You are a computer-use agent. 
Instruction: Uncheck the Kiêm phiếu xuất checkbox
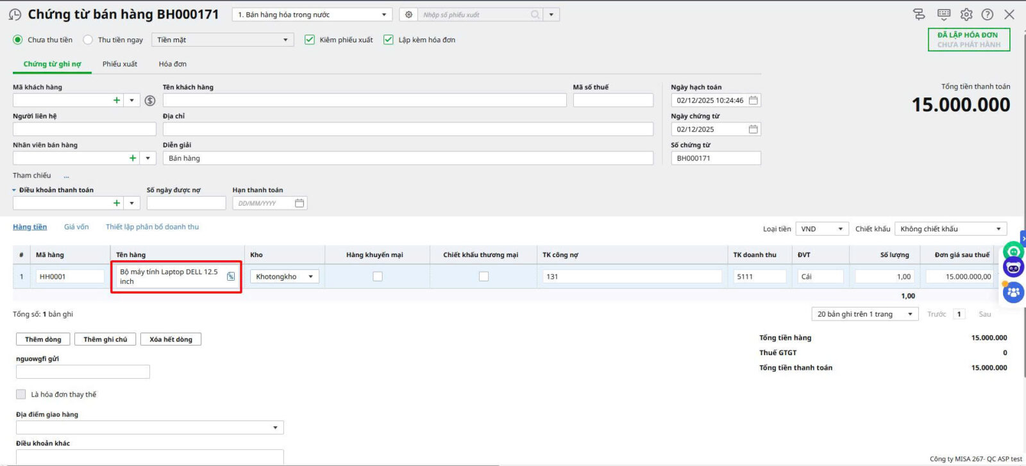pyautogui.click(x=310, y=40)
